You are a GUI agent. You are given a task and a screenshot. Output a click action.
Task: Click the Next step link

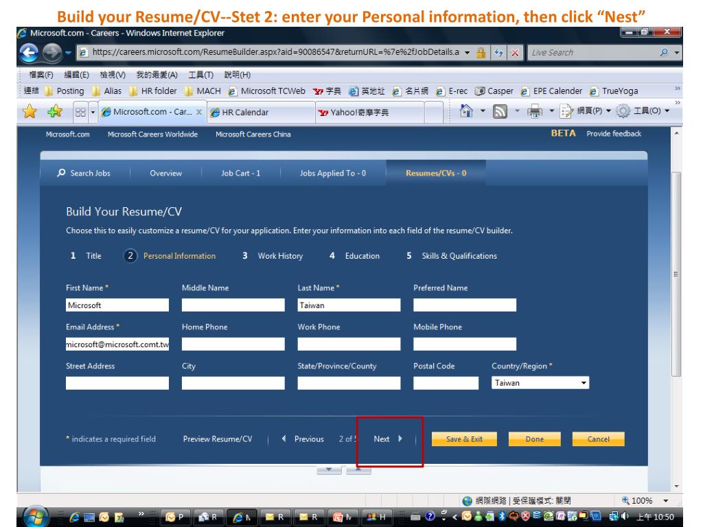389,439
